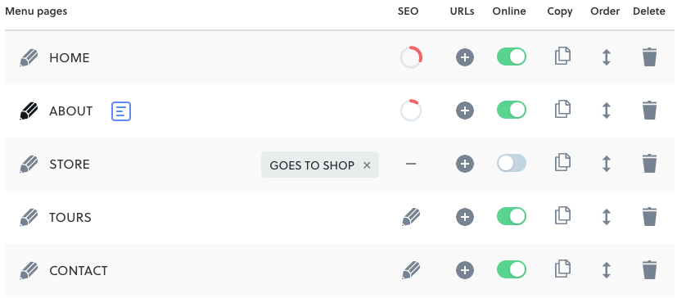This screenshot has height=298, width=677.
Task: Delete the HOME page
Action: pos(649,57)
